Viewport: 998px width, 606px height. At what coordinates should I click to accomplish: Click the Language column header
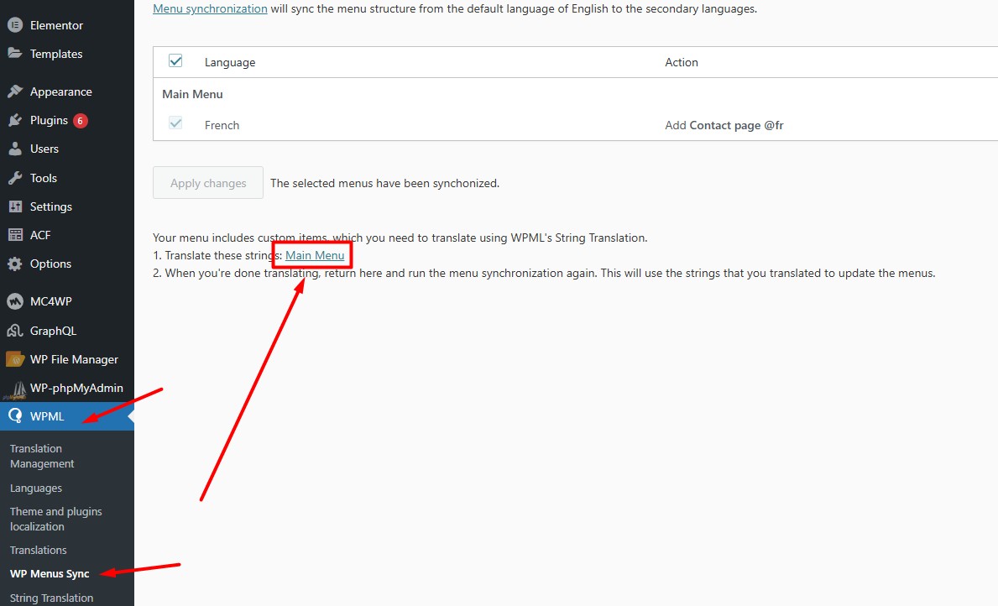[230, 62]
